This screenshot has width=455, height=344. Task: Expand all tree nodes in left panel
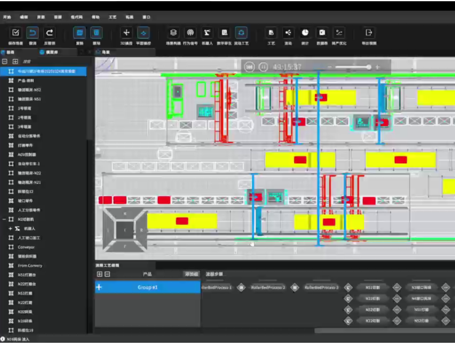(15, 61)
